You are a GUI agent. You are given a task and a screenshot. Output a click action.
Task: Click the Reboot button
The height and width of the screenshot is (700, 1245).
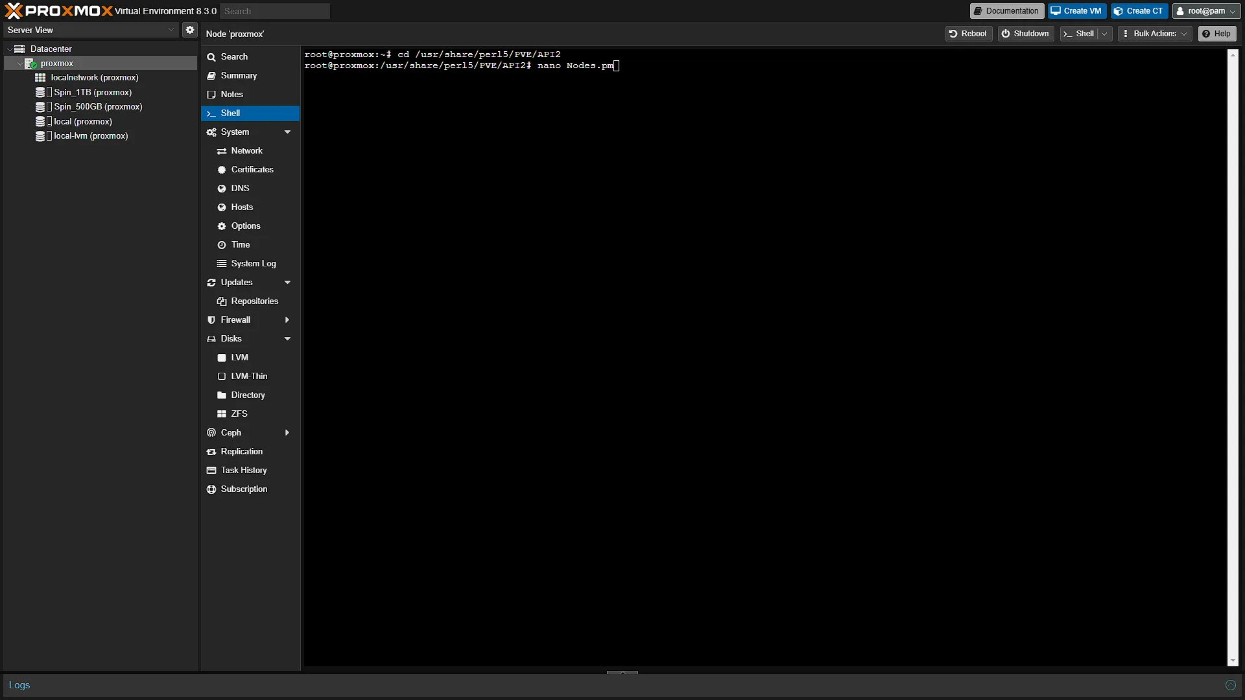(968, 34)
